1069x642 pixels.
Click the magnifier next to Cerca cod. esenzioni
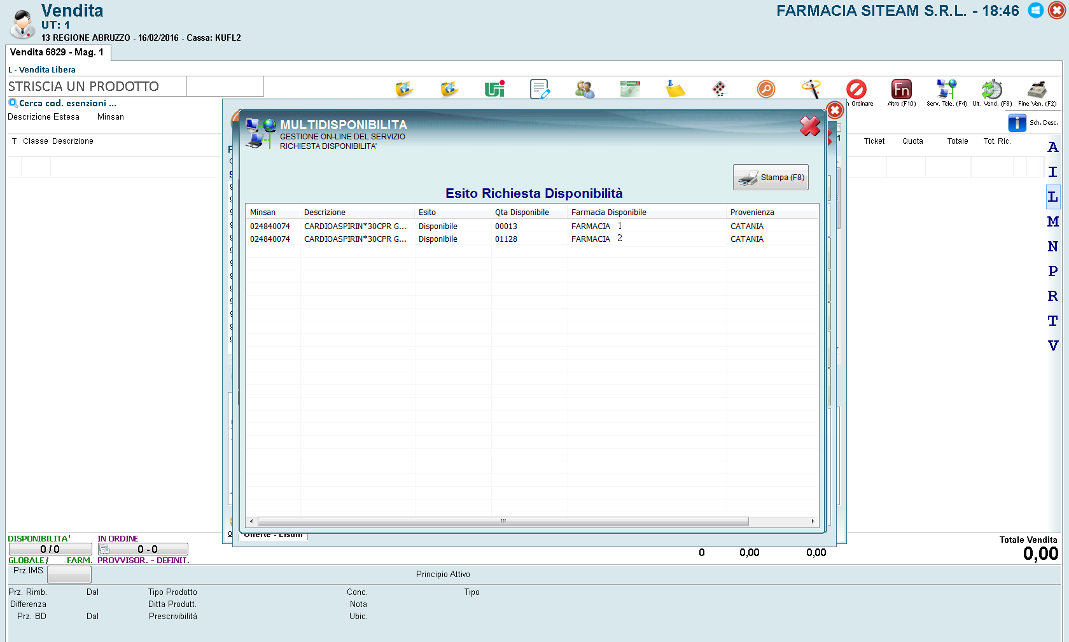click(x=13, y=103)
